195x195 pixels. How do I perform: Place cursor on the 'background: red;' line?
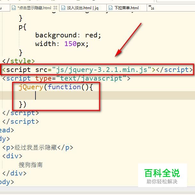[x=68, y=35]
